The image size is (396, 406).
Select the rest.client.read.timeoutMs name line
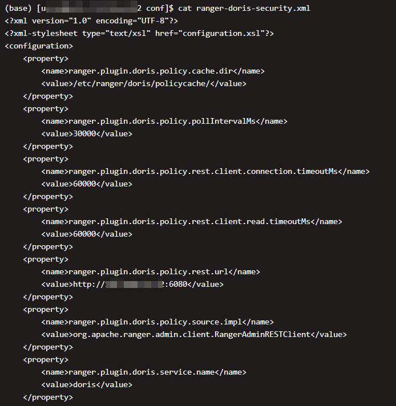click(192, 222)
